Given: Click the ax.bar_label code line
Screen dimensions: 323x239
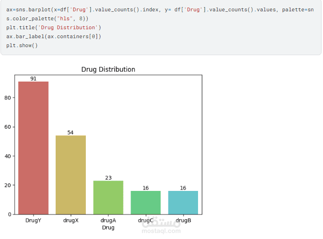Looking at the screenshot, I should coord(54,36).
